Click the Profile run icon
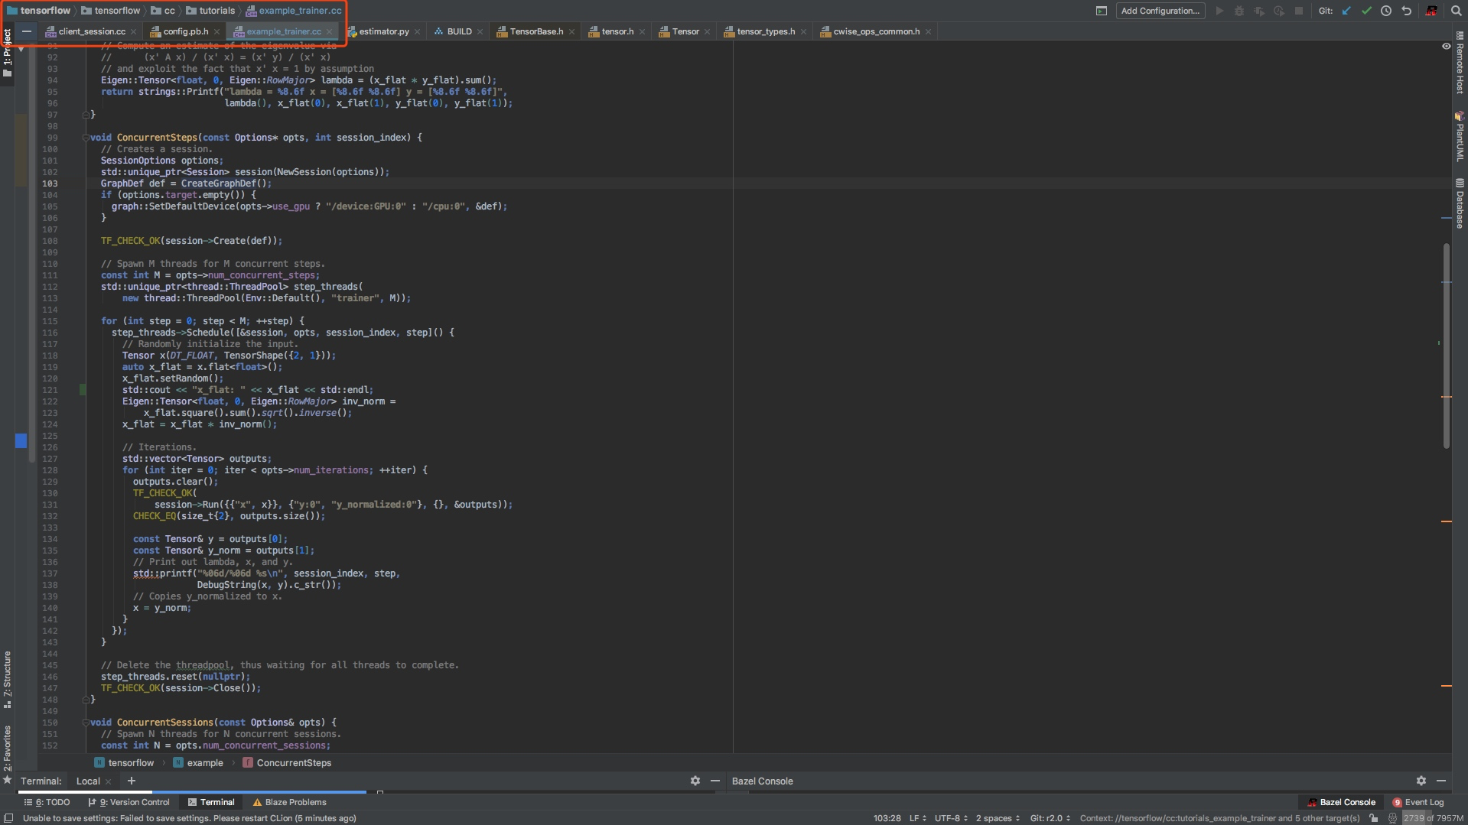The height and width of the screenshot is (825, 1468). 1279,11
